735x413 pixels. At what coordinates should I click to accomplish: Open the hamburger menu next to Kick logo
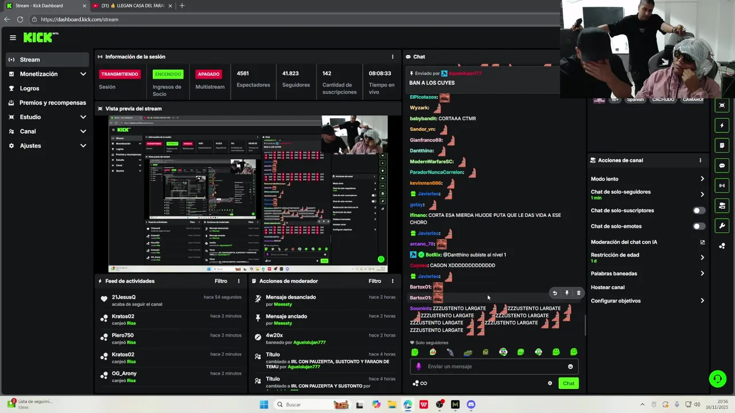(x=13, y=38)
